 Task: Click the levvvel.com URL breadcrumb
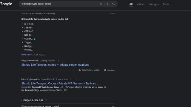tap(38, 61)
